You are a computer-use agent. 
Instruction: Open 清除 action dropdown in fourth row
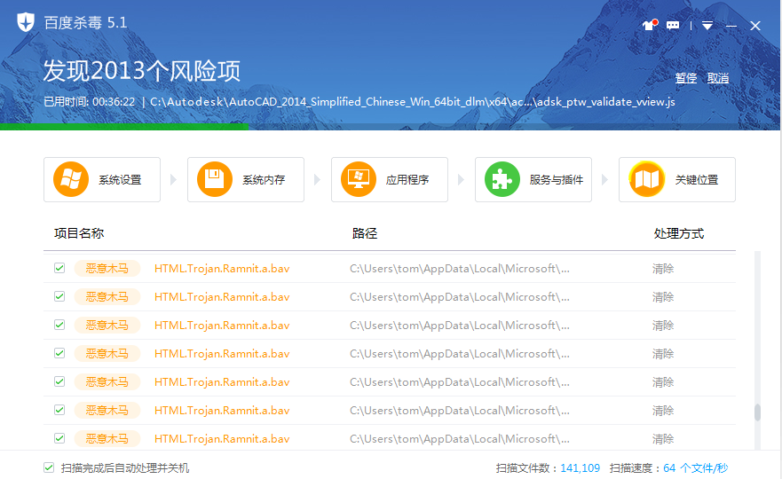coord(663,354)
